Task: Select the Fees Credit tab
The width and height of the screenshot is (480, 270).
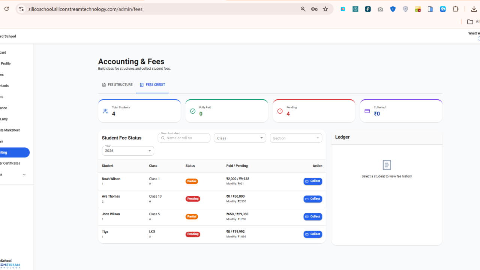Action: [x=152, y=85]
